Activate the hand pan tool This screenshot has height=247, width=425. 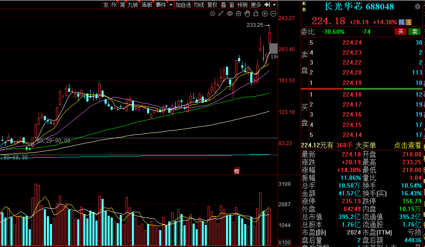click(x=247, y=14)
